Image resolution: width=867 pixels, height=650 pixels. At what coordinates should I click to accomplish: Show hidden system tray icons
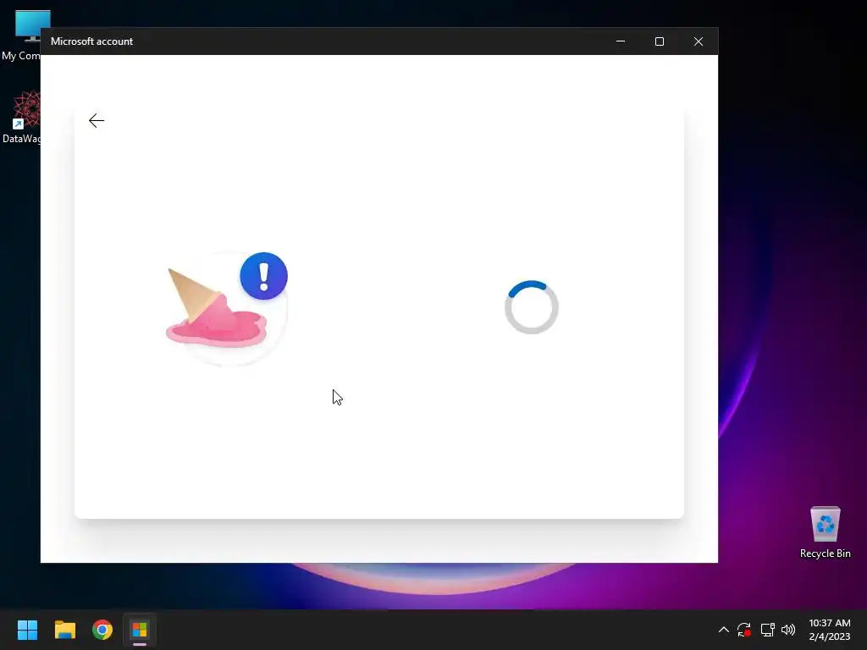[x=723, y=630]
